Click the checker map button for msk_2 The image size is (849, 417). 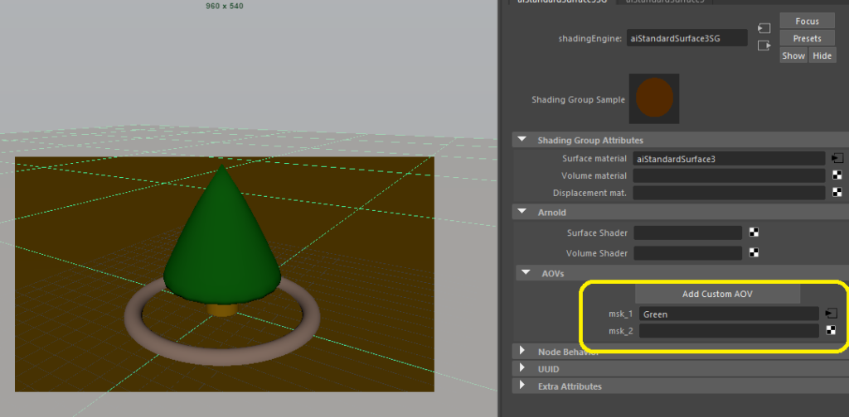[831, 330]
